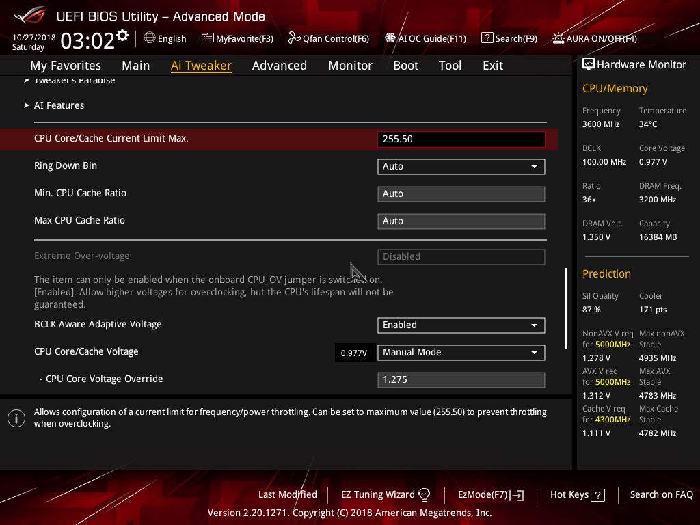
Task: Click the Extreme Over-voltage Disabled field
Action: (461, 257)
